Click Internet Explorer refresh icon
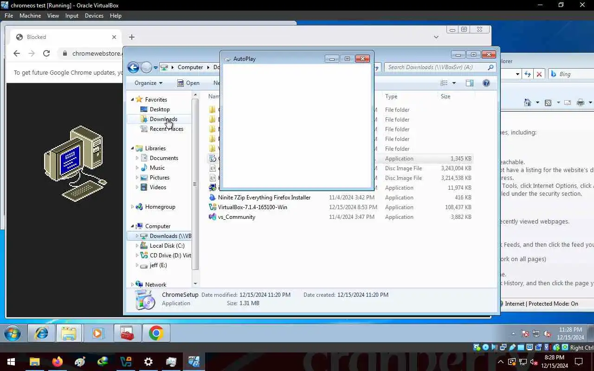Image resolution: width=594 pixels, height=371 pixels. pos(528,74)
